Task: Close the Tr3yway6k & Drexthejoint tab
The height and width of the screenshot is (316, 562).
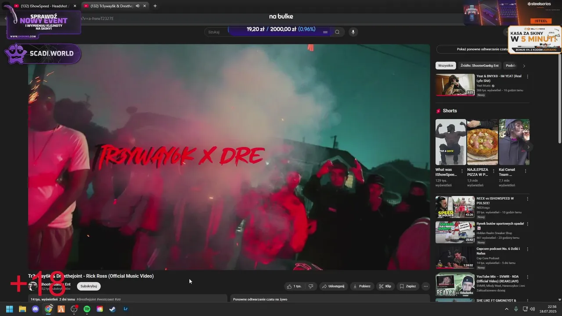Action: click(144, 6)
